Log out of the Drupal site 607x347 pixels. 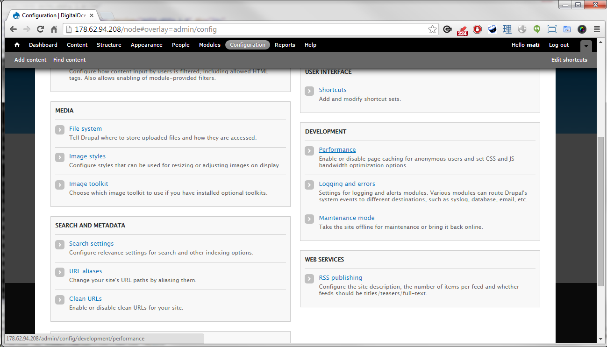(x=559, y=45)
